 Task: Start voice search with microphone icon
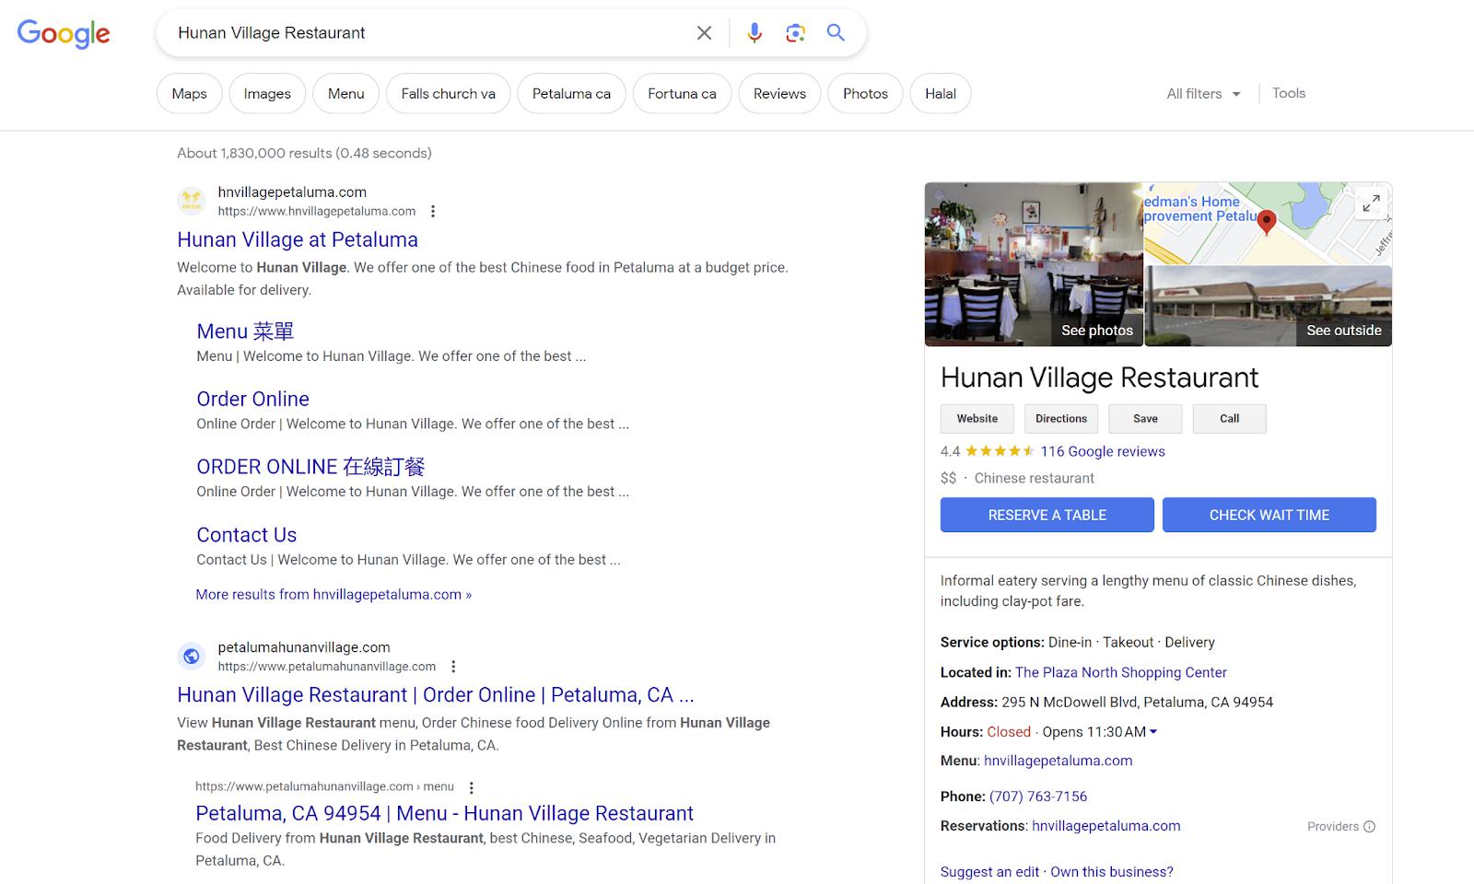[x=755, y=33]
